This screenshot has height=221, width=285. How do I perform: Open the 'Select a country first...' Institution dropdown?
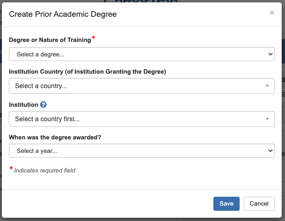click(140, 119)
